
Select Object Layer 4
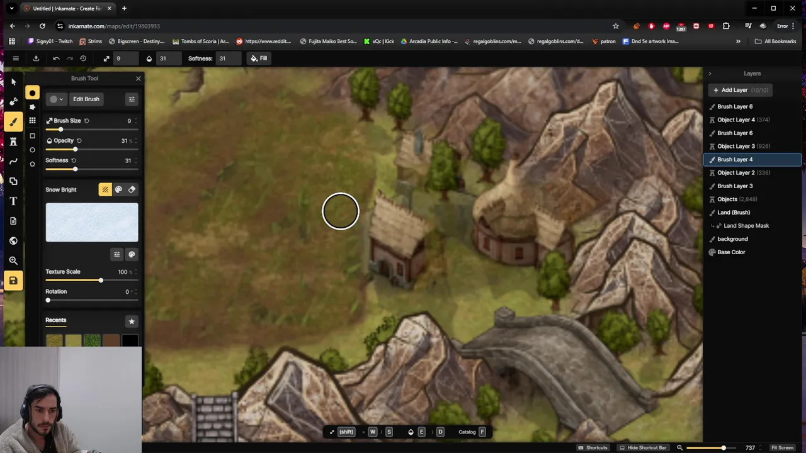(752, 120)
